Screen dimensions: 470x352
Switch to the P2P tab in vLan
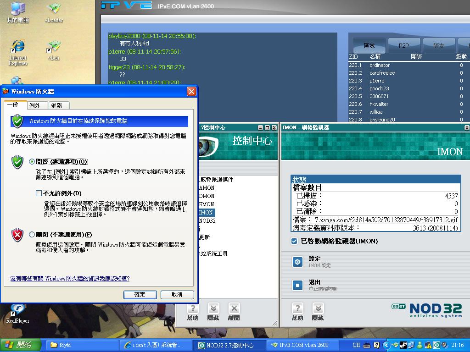tap(403, 46)
